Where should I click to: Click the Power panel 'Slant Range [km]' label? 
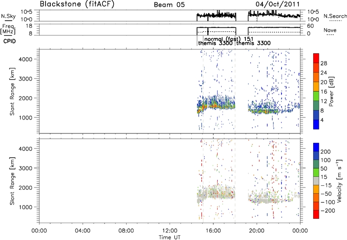12,91
